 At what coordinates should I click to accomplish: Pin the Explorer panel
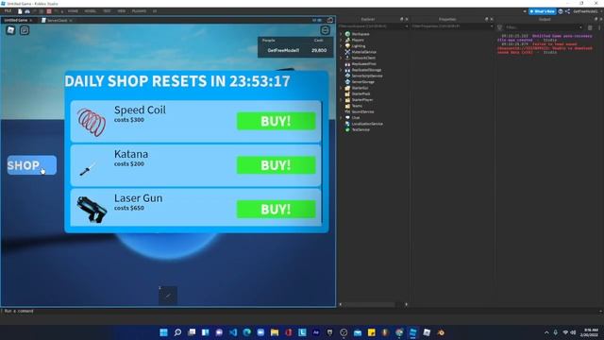(x=401, y=19)
